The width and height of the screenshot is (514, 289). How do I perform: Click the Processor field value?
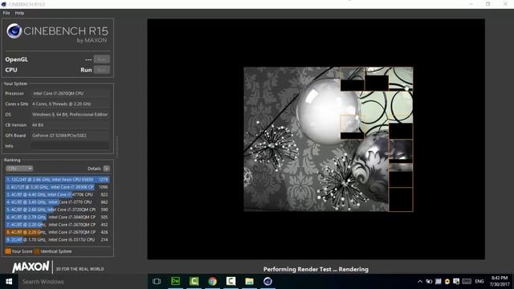pyautogui.click(x=71, y=93)
